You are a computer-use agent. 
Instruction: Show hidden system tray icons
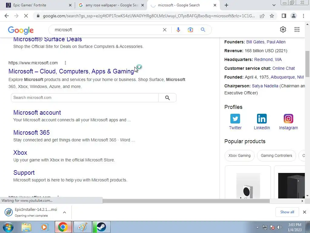257,227
